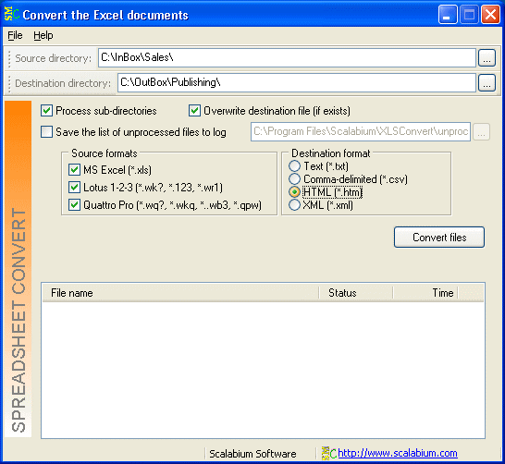Viewport: 505px width, 464px height.
Task: Click the Source directory toolbar grip handle
Action: [x=9, y=58]
